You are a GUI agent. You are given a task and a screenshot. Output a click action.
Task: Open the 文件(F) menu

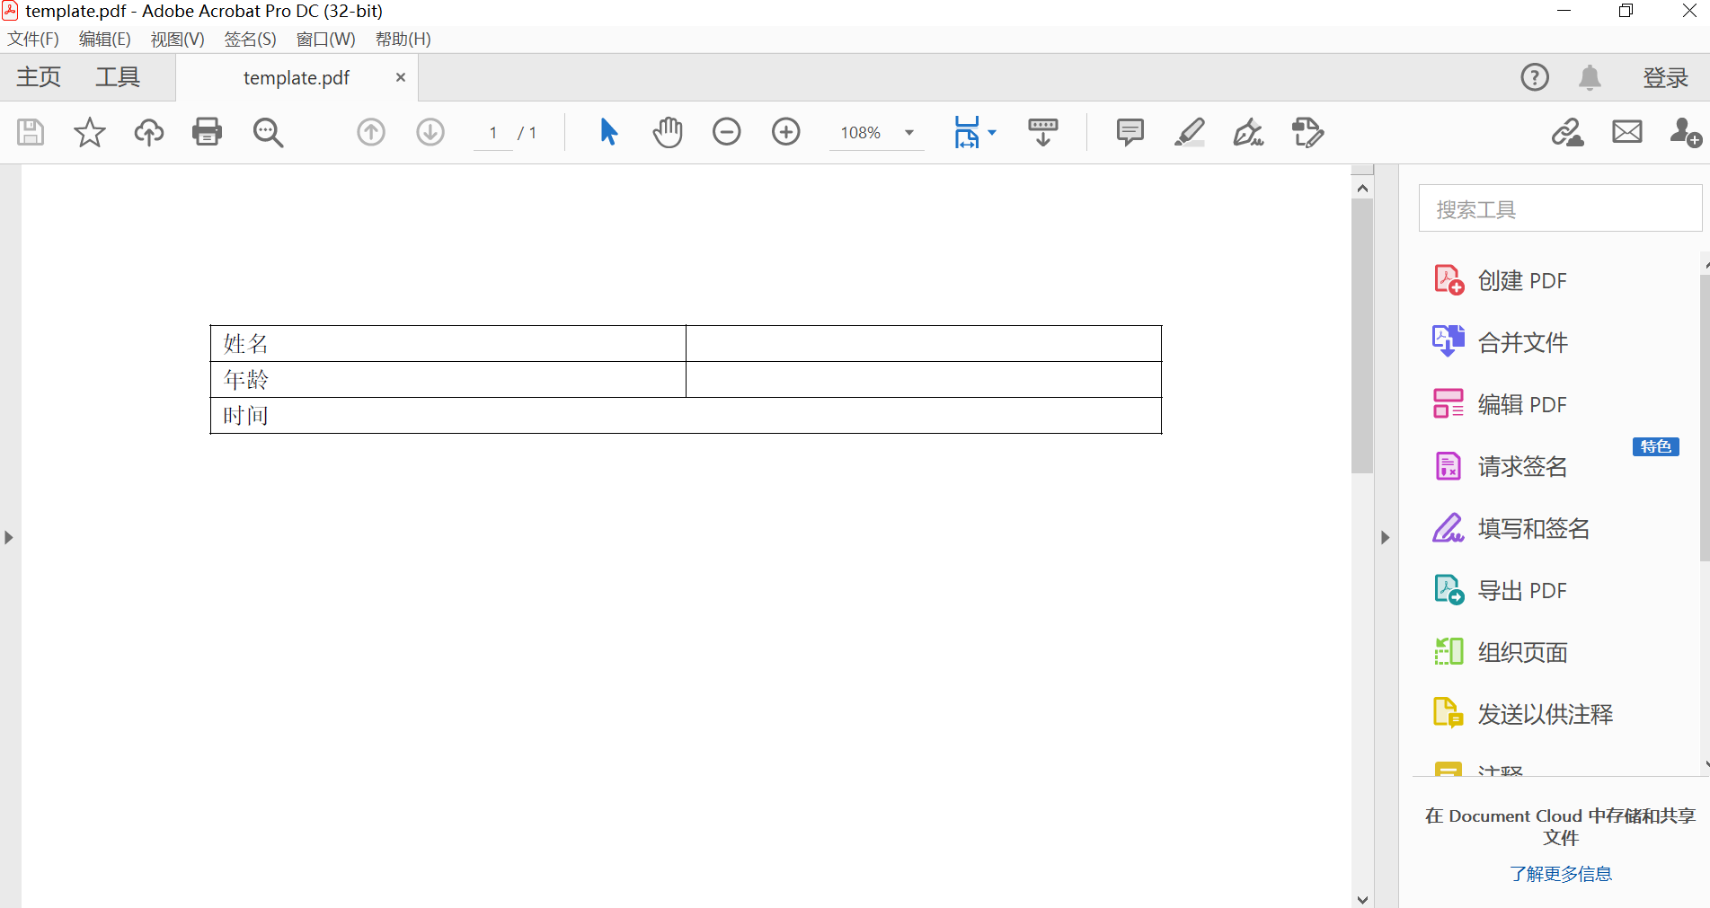[x=33, y=40]
